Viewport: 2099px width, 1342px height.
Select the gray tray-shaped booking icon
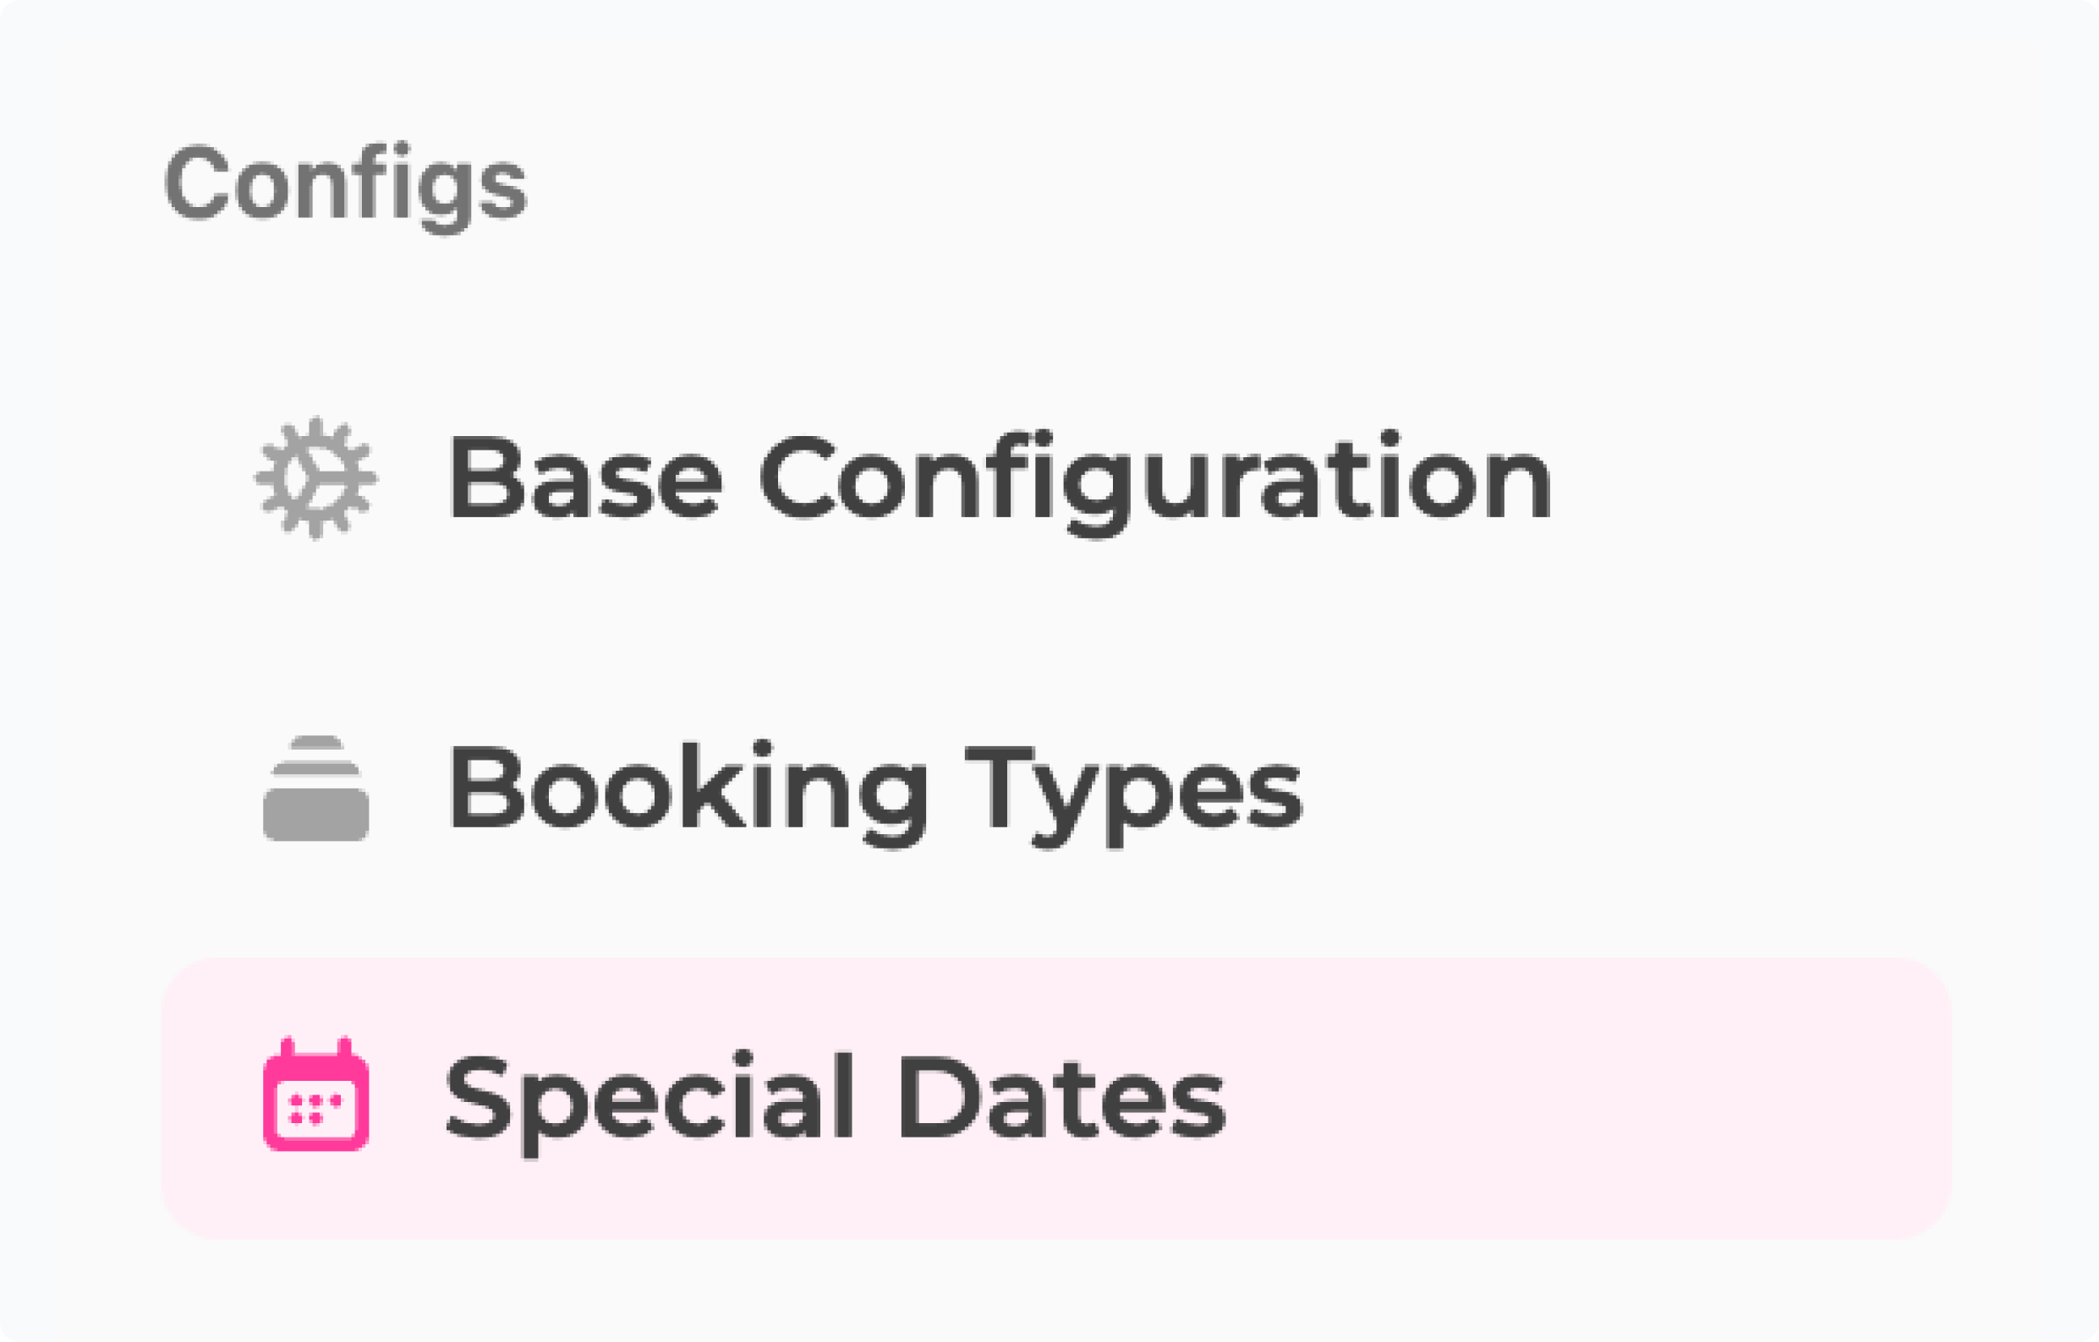[315, 788]
